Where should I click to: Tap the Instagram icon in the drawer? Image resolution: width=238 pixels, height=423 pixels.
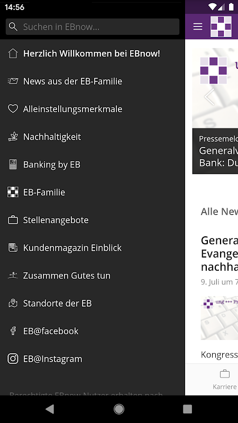tap(13, 359)
